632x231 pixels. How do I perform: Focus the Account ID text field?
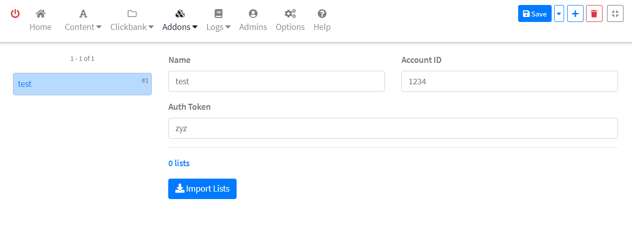[x=509, y=81]
